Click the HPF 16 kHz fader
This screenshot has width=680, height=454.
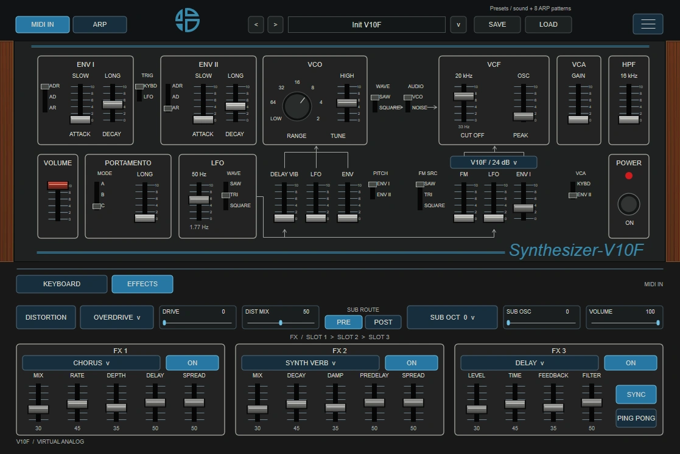(629, 120)
